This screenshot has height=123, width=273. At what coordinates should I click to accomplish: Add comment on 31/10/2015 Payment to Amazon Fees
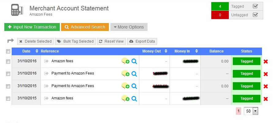pos(125,86)
